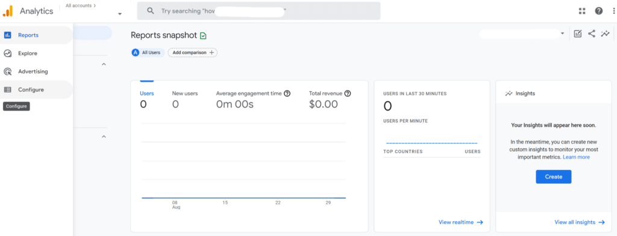This screenshot has width=617, height=236.
Task: Click the All Users comparison chip
Action: (x=148, y=52)
